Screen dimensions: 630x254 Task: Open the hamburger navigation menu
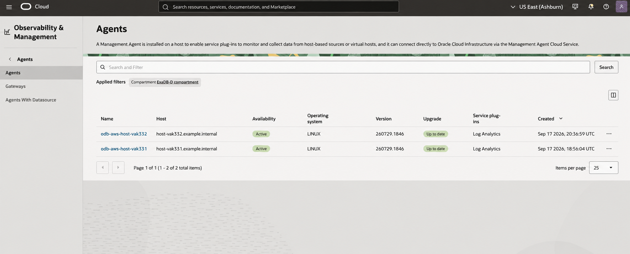[x=9, y=7]
